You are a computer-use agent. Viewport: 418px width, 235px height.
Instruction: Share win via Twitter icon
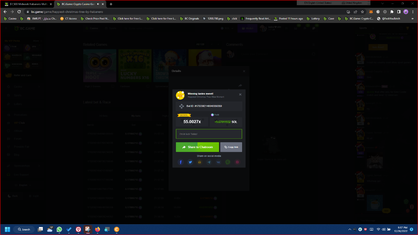tap(190, 162)
